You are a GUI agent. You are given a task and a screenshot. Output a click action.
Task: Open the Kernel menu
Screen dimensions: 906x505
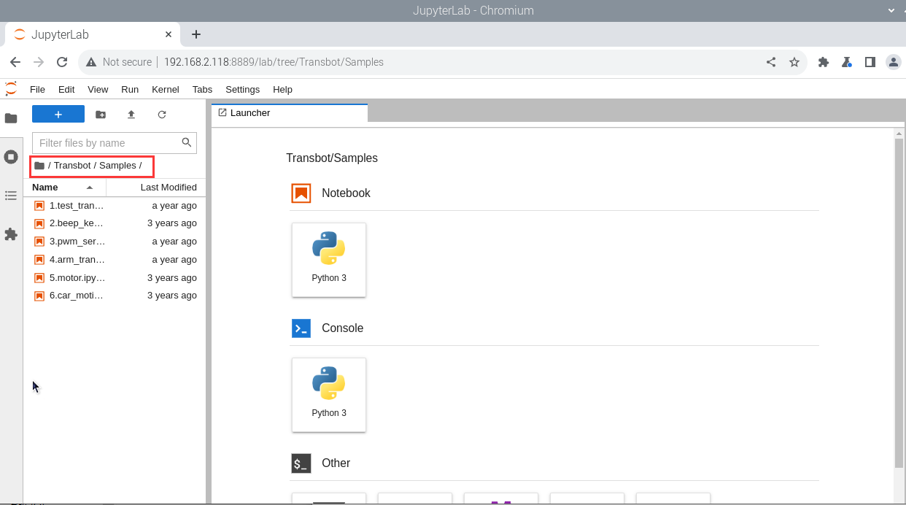[166, 89]
